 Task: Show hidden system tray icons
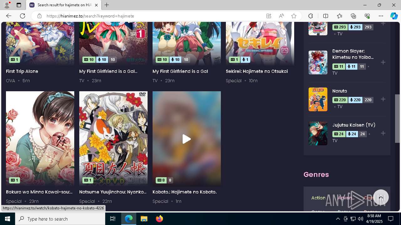(x=338, y=219)
